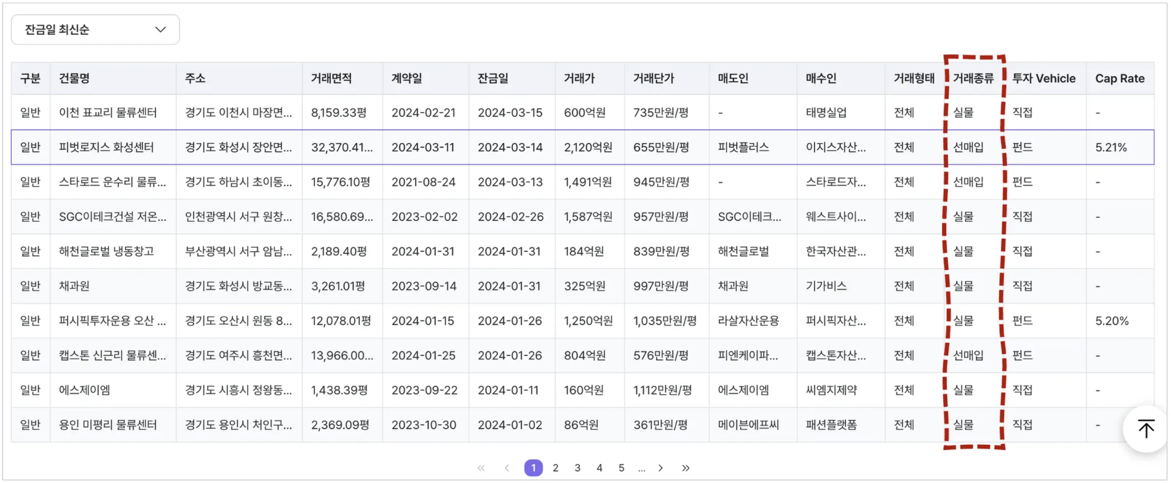Click the dropdown chevron in the sort box
This screenshot has height=483, width=1171.
click(160, 30)
